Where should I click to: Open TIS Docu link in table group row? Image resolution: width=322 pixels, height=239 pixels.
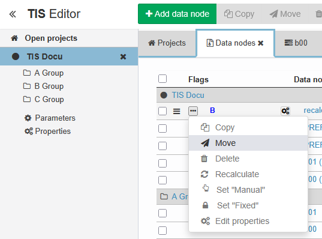coord(188,95)
